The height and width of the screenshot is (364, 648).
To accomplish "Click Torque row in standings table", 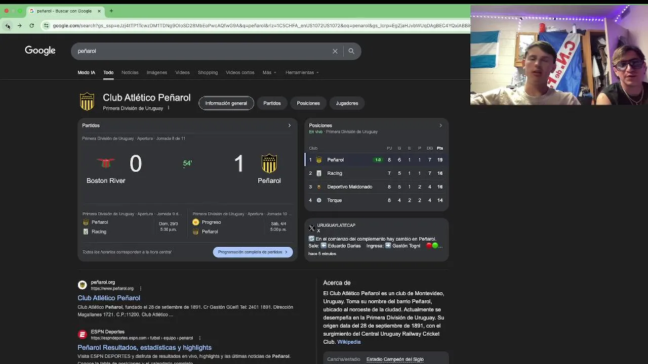I will coord(376,200).
